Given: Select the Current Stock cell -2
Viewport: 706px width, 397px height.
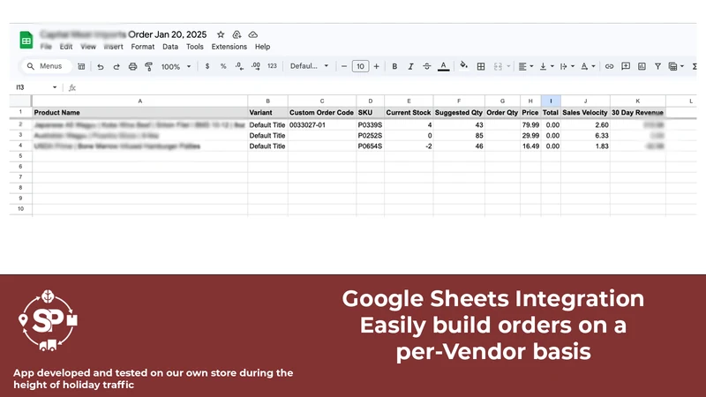Looking at the screenshot, I should [x=409, y=146].
